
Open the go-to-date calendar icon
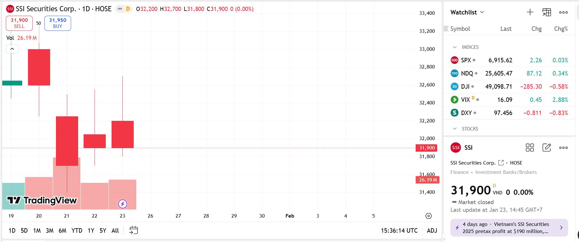[x=133, y=230]
